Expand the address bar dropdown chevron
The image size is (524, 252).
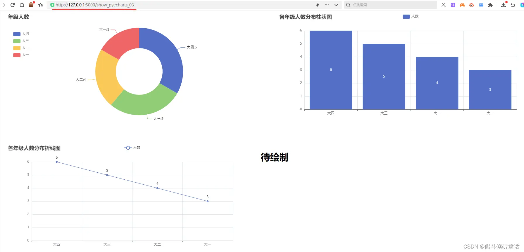[336, 5]
